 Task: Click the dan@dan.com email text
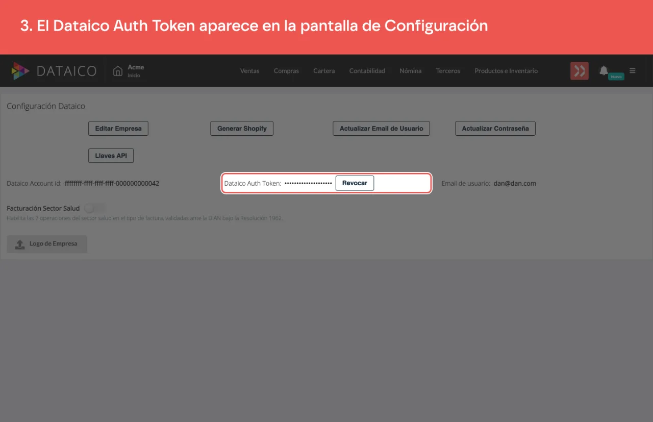click(x=515, y=183)
